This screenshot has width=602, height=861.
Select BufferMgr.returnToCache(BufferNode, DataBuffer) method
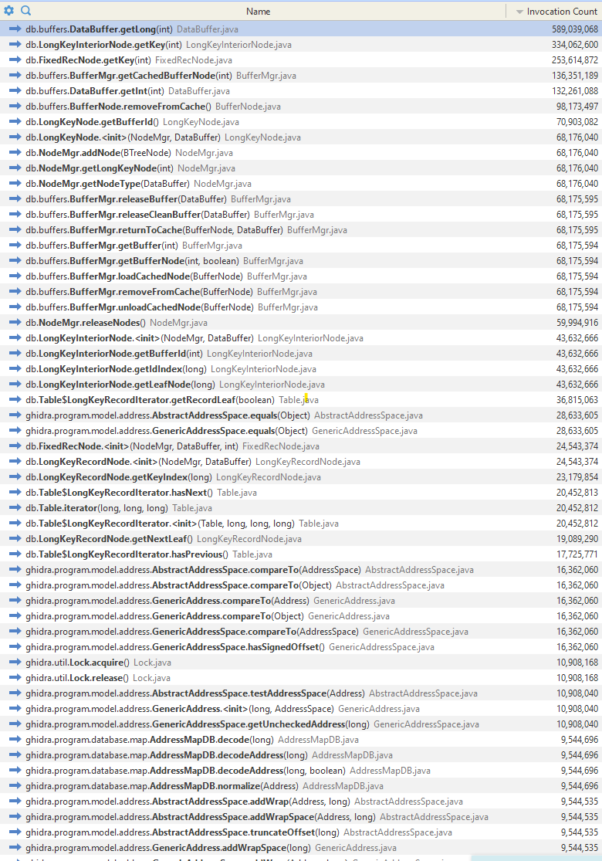click(x=154, y=229)
